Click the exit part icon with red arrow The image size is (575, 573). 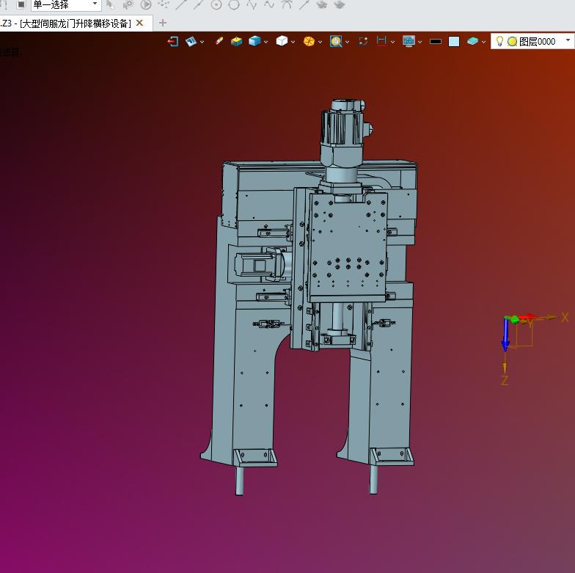tap(173, 41)
